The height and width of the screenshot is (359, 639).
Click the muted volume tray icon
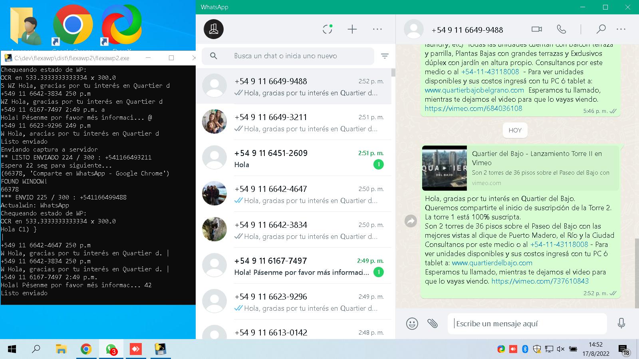560,349
